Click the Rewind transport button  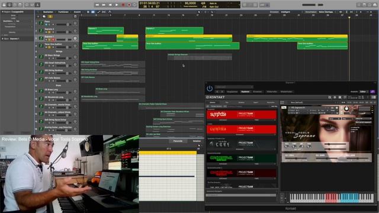97,5
